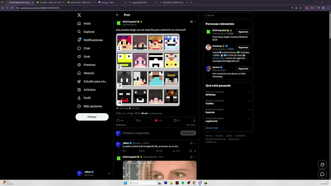Go back using the Post back arrow
This screenshot has width=331, height=186.
click(117, 15)
